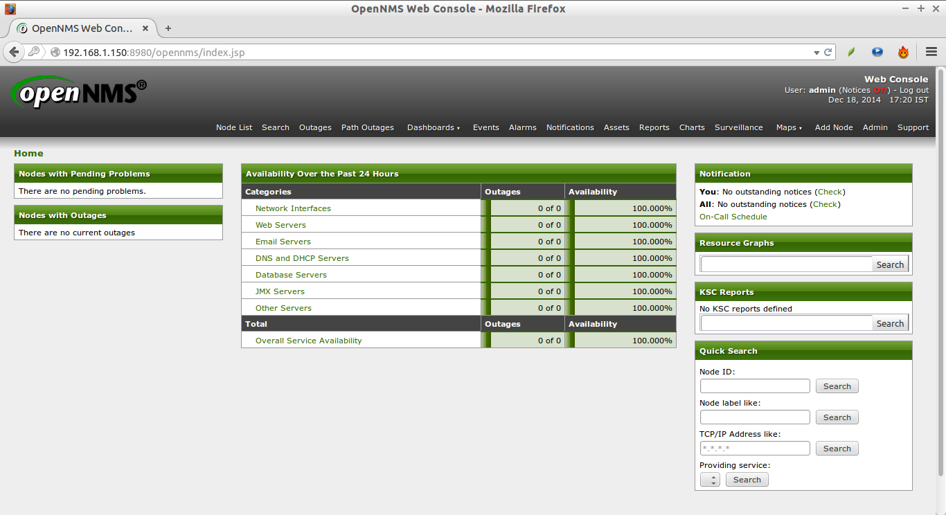This screenshot has width=946, height=515.
Task: Focus the Node label like field
Action: (x=755, y=417)
